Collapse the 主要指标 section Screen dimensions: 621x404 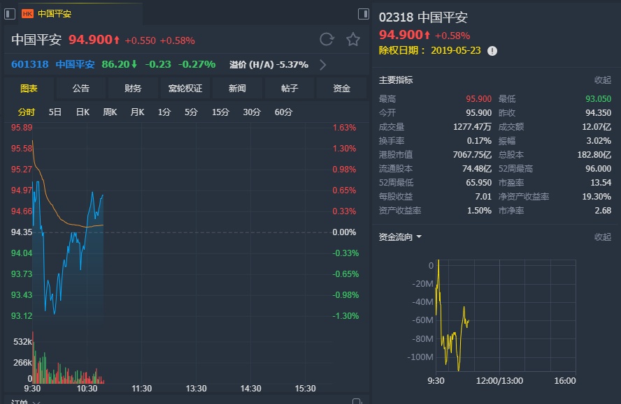coord(602,80)
